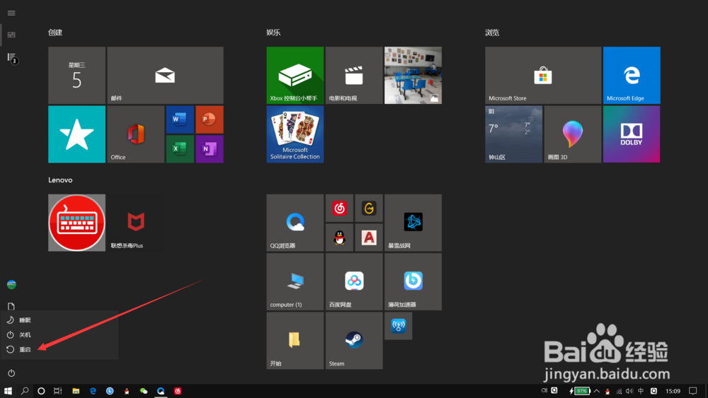Open the Mail tile
Screen dimensions: 708x398
[165, 75]
